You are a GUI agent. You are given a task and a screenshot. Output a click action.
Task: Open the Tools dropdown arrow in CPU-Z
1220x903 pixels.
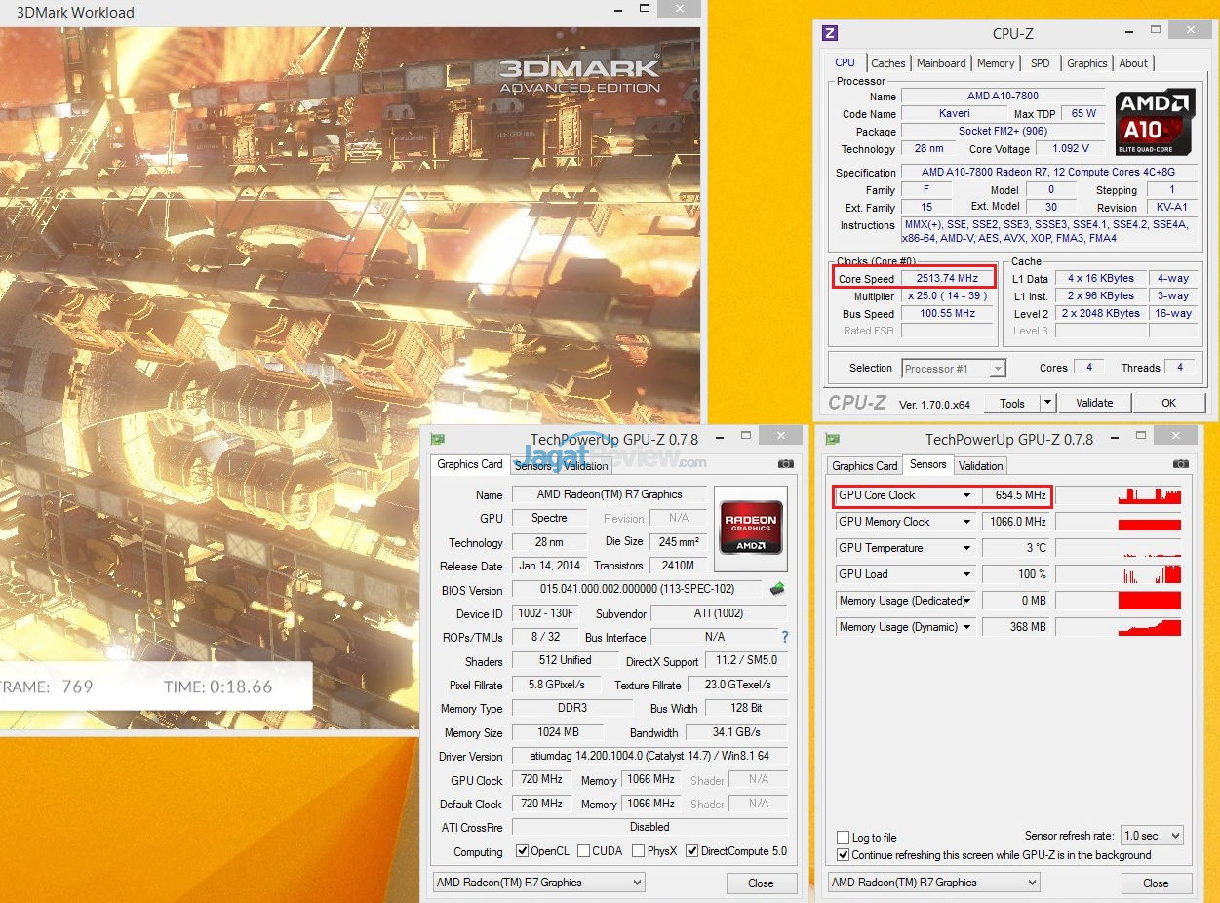click(1047, 403)
